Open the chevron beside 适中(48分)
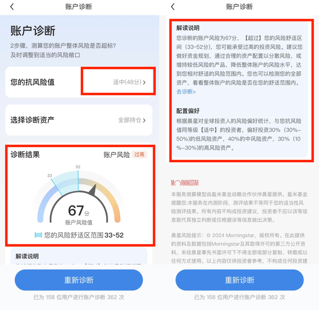319x310 pixels. [144, 83]
